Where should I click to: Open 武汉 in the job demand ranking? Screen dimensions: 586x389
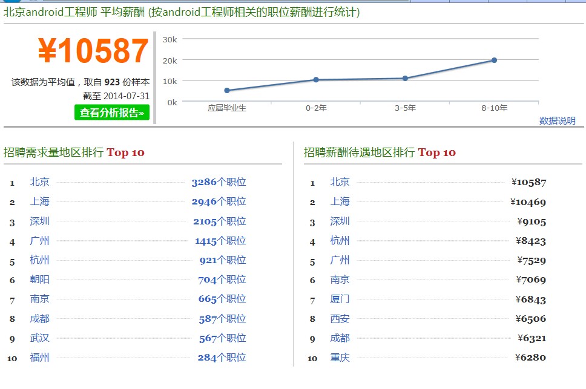click(x=39, y=338)
